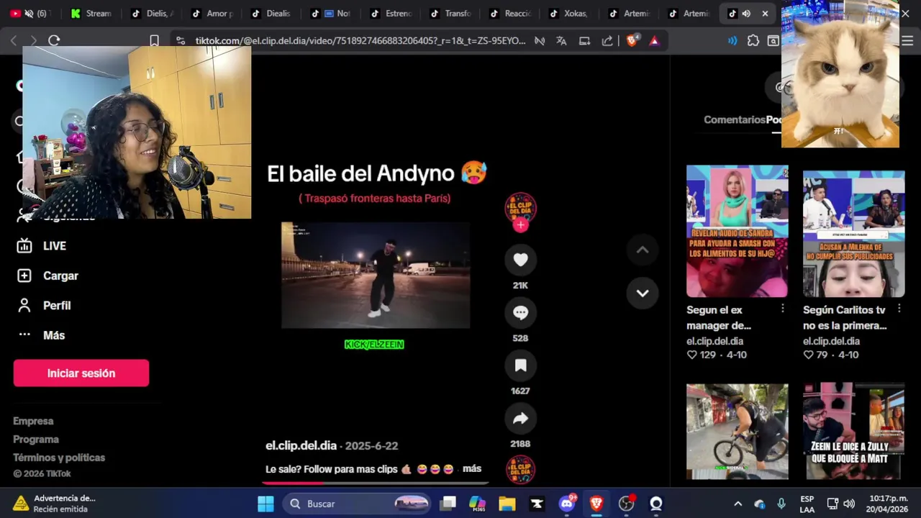Click the Buscar taskbar search box
Screen dimensions: 921x518
coord(358,504)
